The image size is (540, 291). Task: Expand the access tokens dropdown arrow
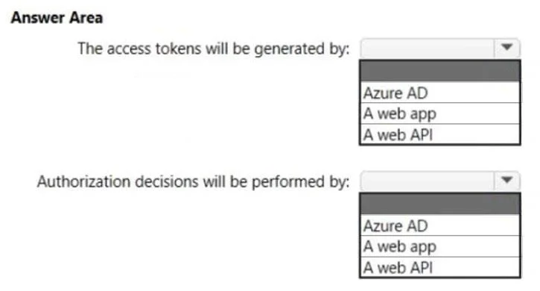coord(506,47)
